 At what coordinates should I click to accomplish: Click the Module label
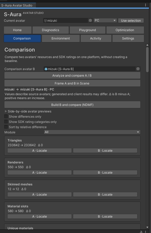10,132
